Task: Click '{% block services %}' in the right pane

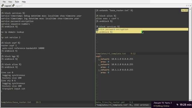Action: click(x=108, y=27)
